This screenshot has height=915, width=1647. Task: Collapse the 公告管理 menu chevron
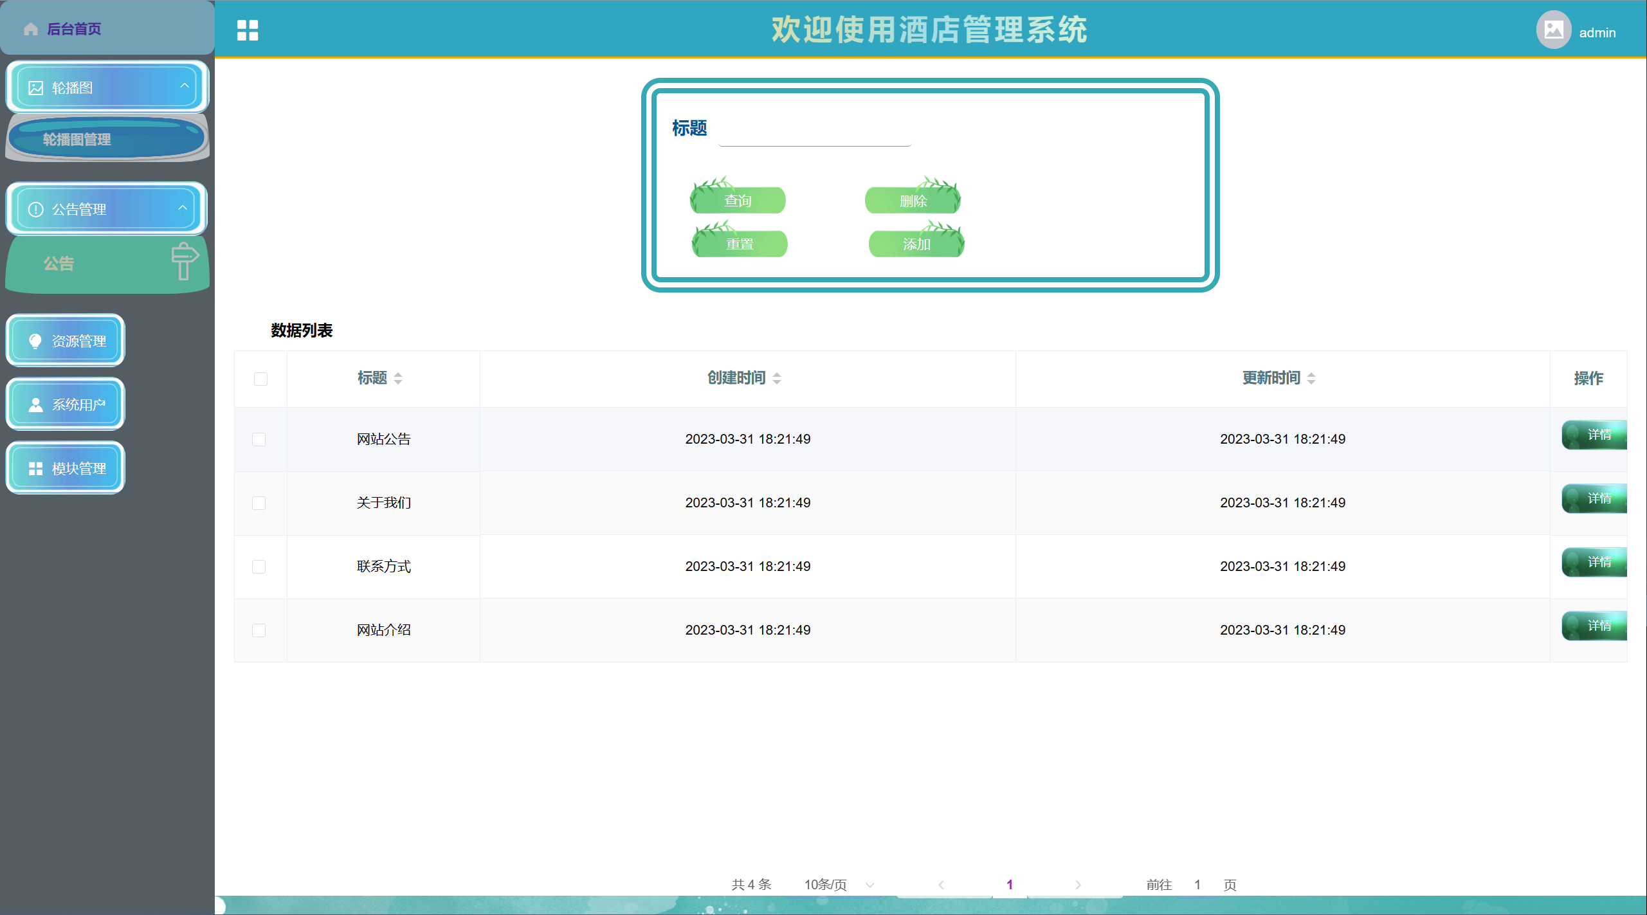(183, 208)
